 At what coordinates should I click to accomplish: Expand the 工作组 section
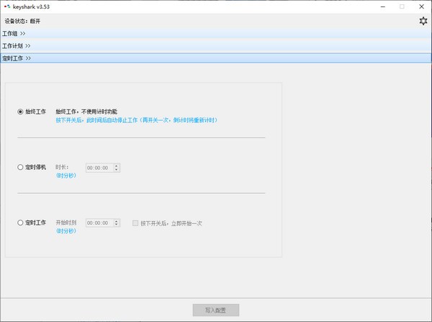pos(14,33)
